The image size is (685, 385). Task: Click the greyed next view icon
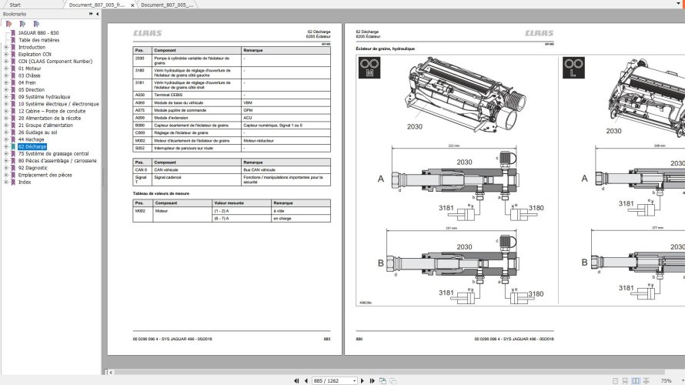point(393,380)
